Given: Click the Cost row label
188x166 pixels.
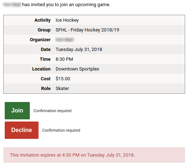Looking at the screenshot, I should pos(45,79).
